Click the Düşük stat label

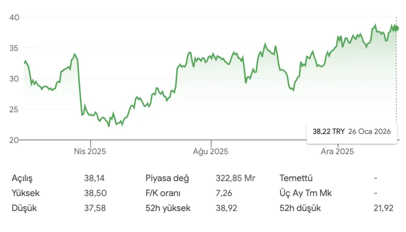[24, 208]
